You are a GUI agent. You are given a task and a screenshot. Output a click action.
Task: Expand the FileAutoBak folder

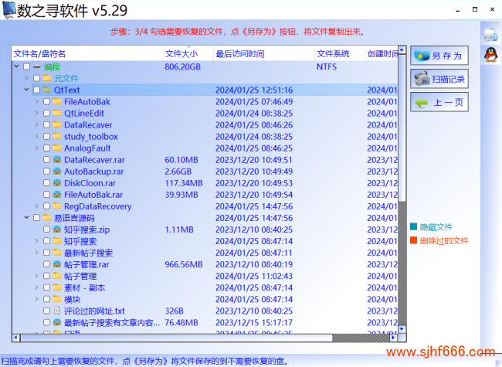(x=36, y=101)
